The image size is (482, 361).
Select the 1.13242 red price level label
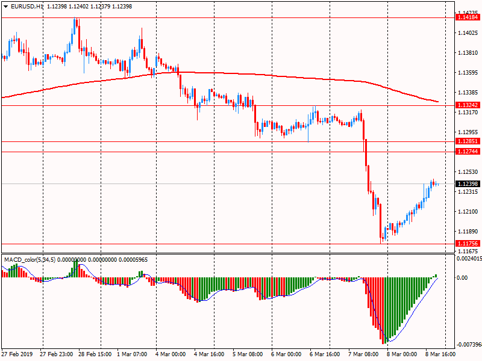point(468,105)
